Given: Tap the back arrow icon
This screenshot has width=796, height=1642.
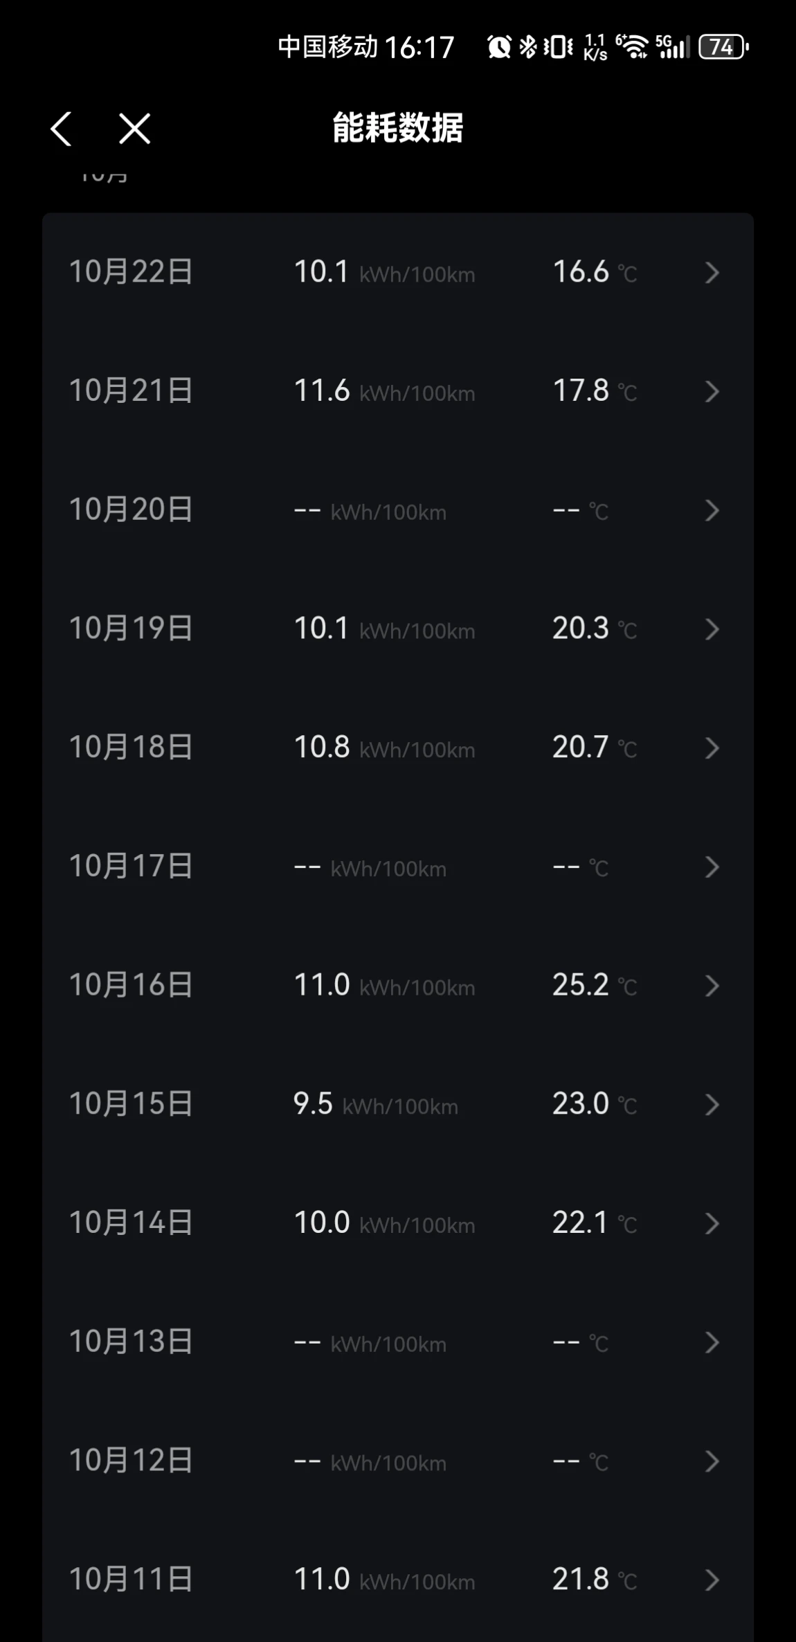Looking at the screenshot, I should [62, 129].
